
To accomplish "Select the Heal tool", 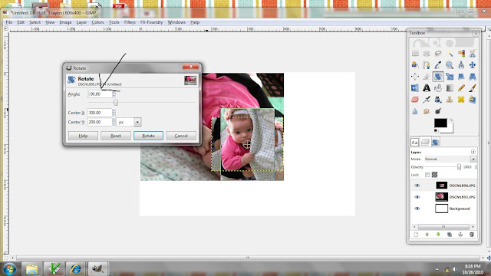I will click(461, 100).
